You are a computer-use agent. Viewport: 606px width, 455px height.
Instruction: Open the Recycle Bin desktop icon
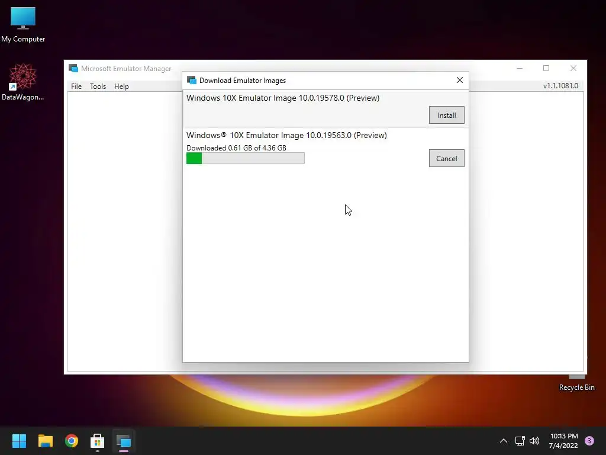[x=576, y=383]
